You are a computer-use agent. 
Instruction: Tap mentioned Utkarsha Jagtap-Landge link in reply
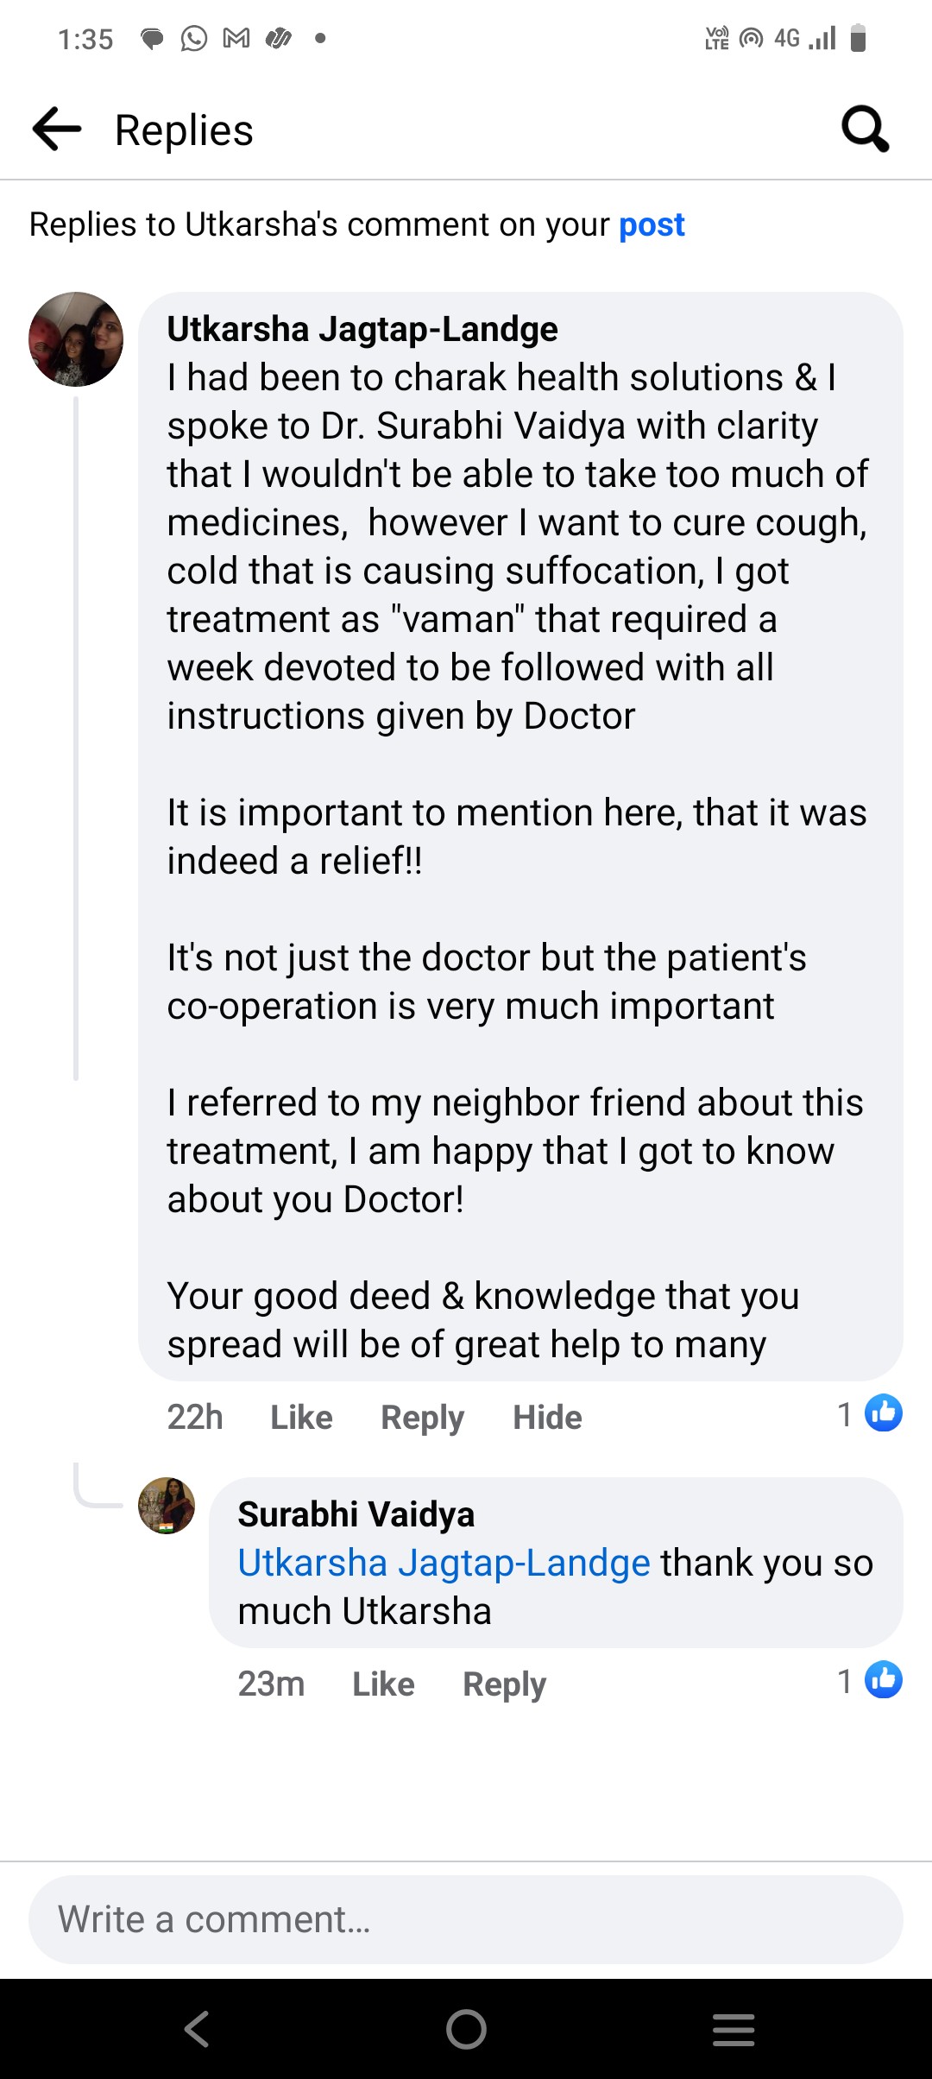click(x=444, y=1564)
